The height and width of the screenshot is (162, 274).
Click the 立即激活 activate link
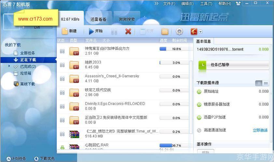click(260, 130)
